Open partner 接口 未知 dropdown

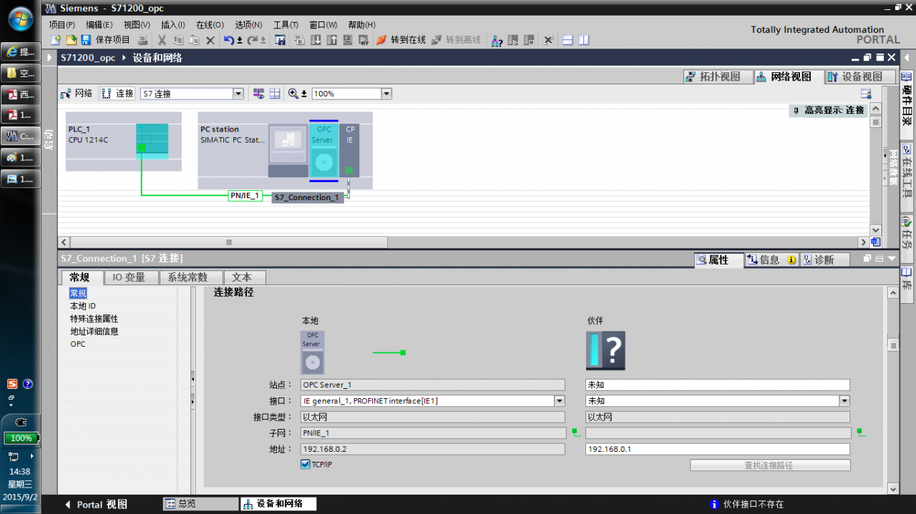tap(844, 401)
